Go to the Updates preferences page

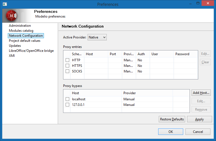(x=15, y=46)
